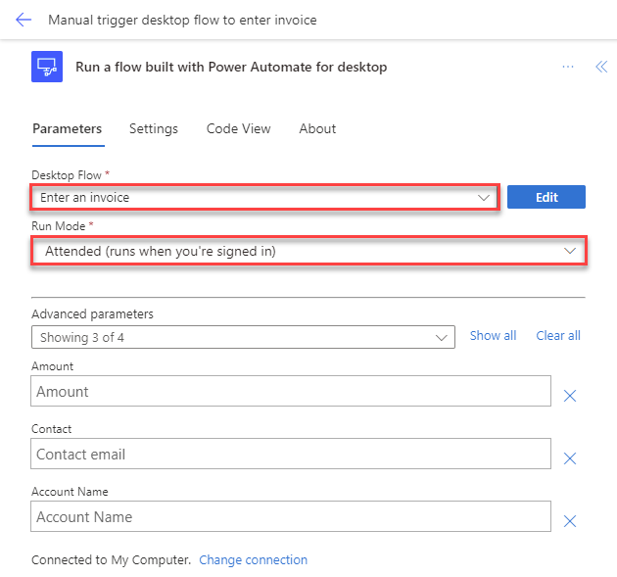Open the Desktop Flow dropdown

point(264,197)
